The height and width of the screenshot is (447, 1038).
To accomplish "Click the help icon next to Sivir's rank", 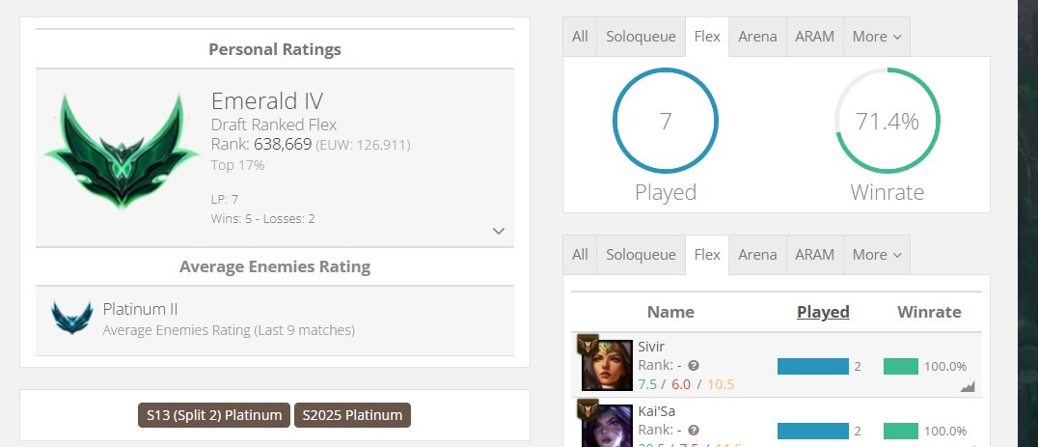I will tap(693, 366).
